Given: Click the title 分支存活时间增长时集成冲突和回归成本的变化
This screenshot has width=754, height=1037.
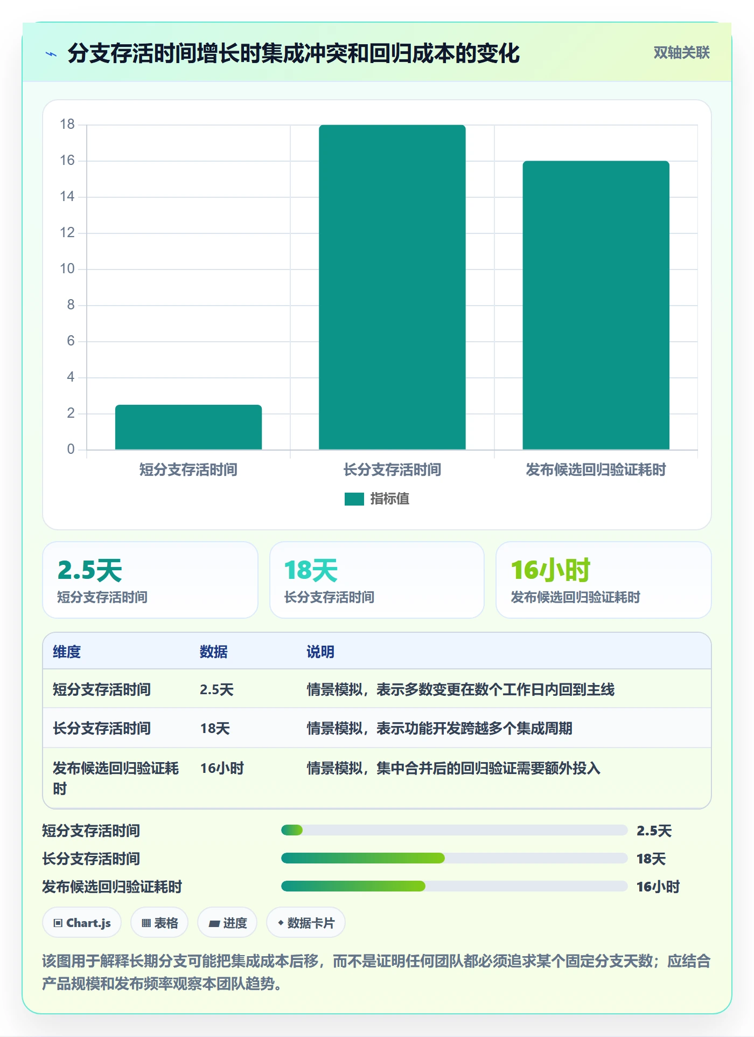Looking at the screenshot, I should pos(294,53).
